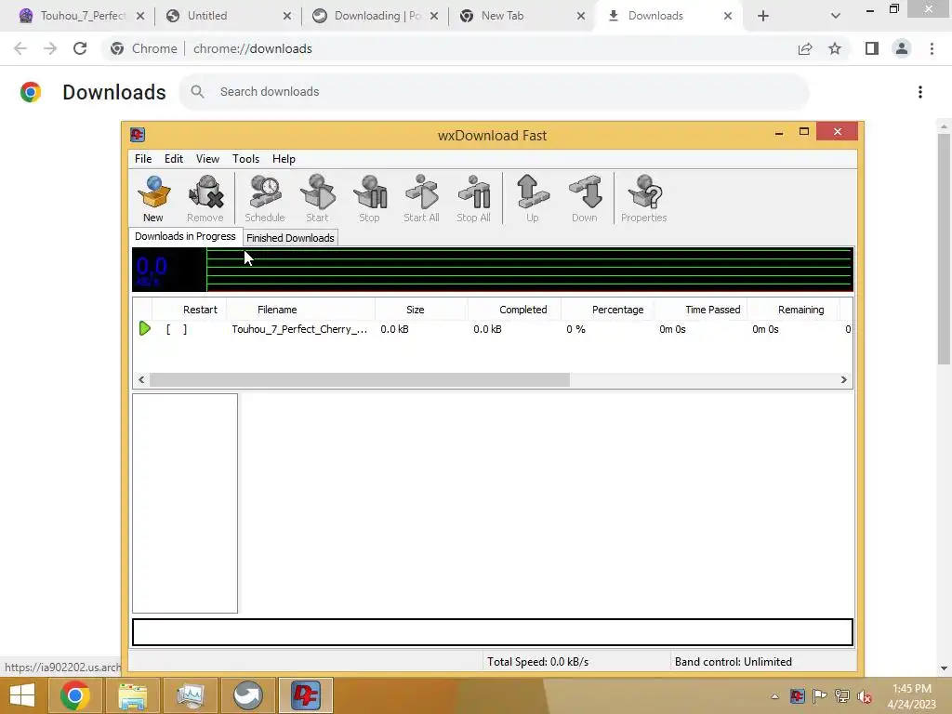The image size is (952, 714).
Task: Open the Chrome main three-dot menu
Action: [932, 48]
